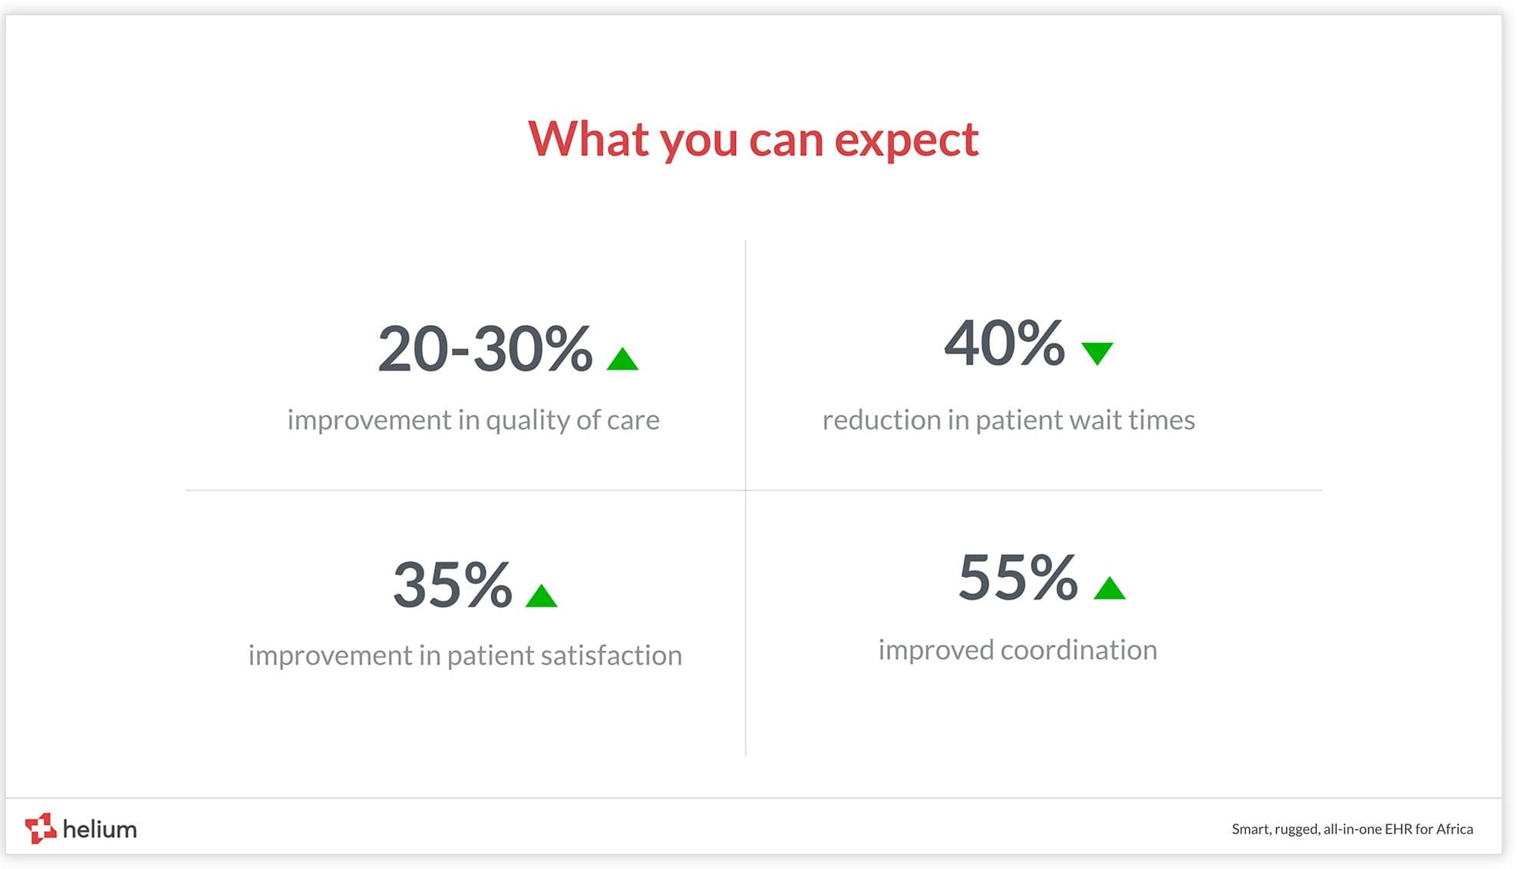1517x869 pixels.
Task: Click the vertical divider line between stats
Action: 746,498
